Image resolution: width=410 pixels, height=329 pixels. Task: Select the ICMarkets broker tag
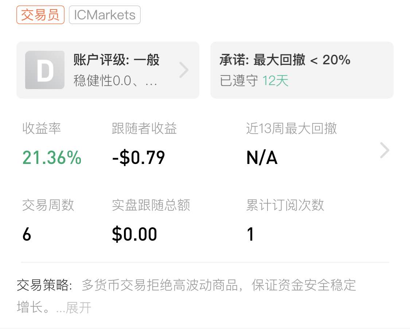[105, 15]
